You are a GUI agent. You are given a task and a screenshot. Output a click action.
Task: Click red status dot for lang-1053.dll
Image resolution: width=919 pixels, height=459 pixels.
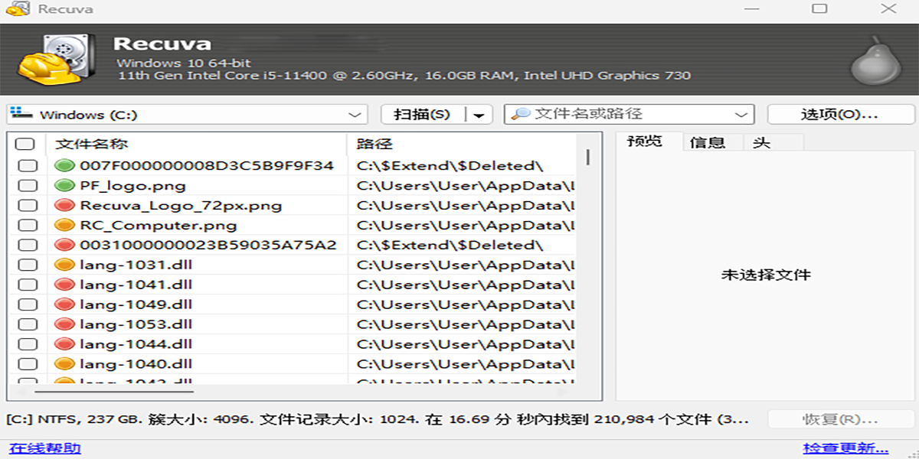(x=64, y=324)
